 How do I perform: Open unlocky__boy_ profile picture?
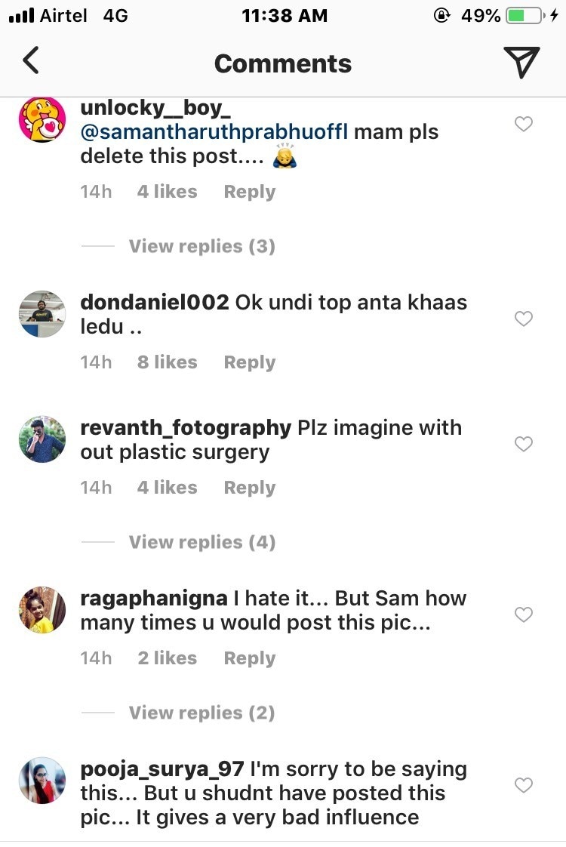click(x=42, y=119)
